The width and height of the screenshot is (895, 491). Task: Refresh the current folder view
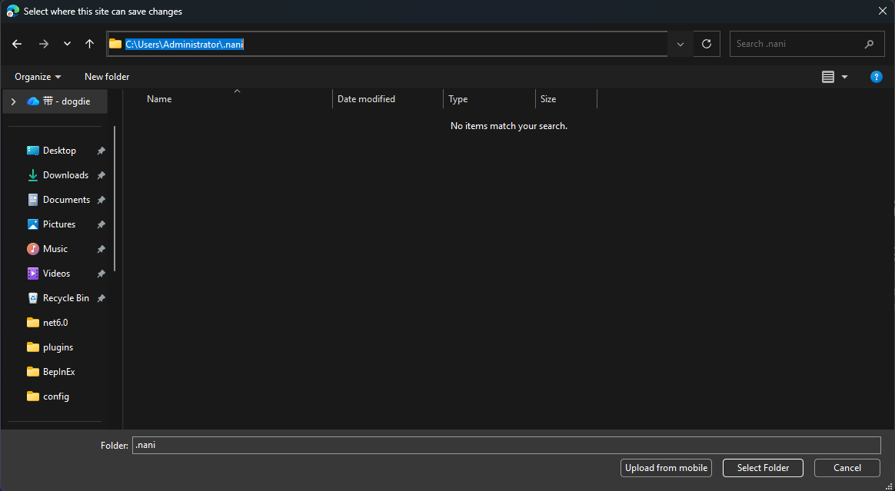pos(706,44)
